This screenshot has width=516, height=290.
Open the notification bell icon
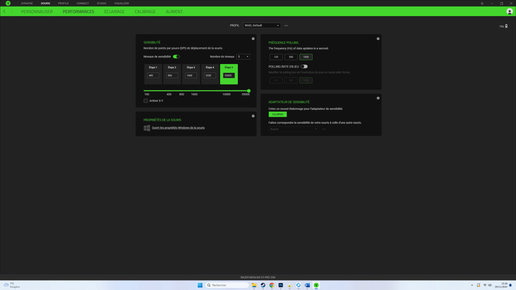[x=510, y=285]
